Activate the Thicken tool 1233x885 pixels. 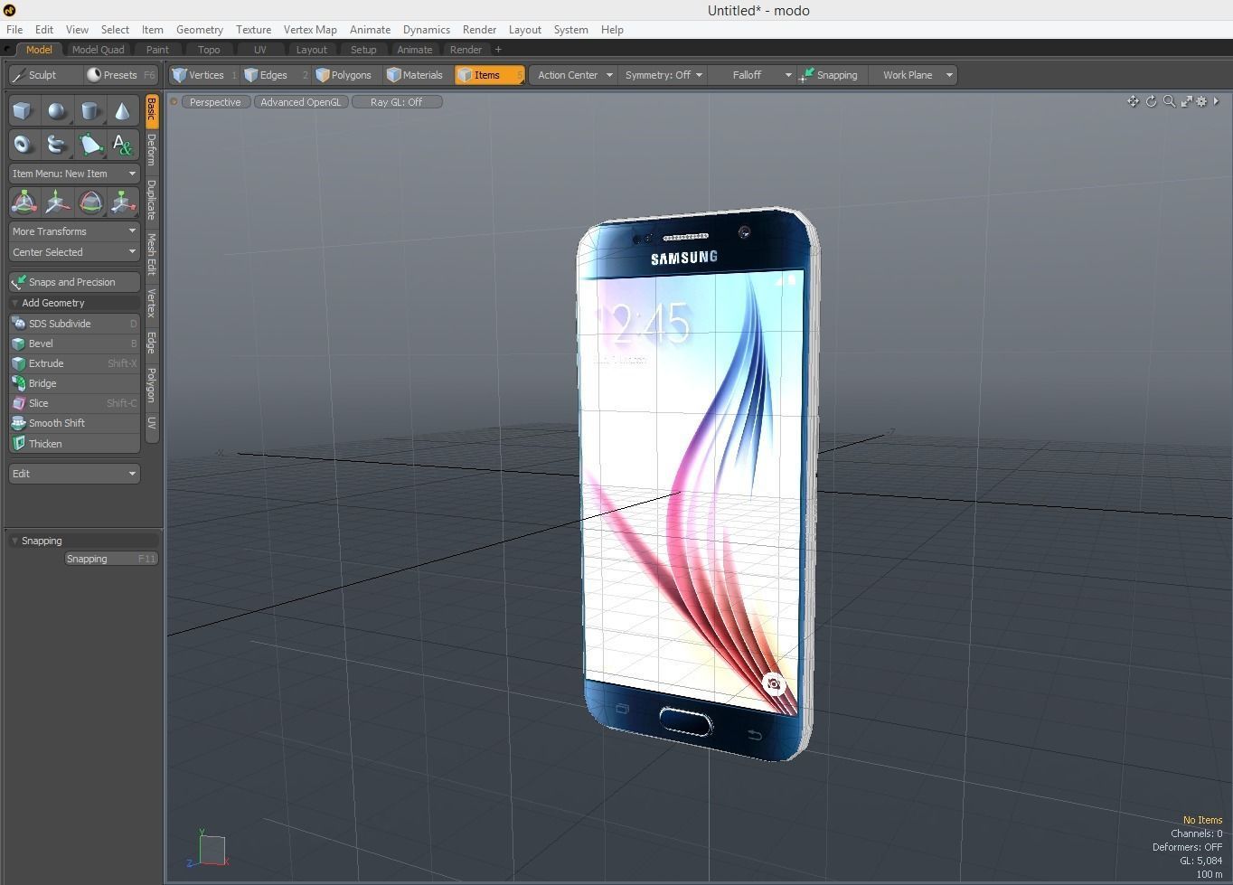74,444
